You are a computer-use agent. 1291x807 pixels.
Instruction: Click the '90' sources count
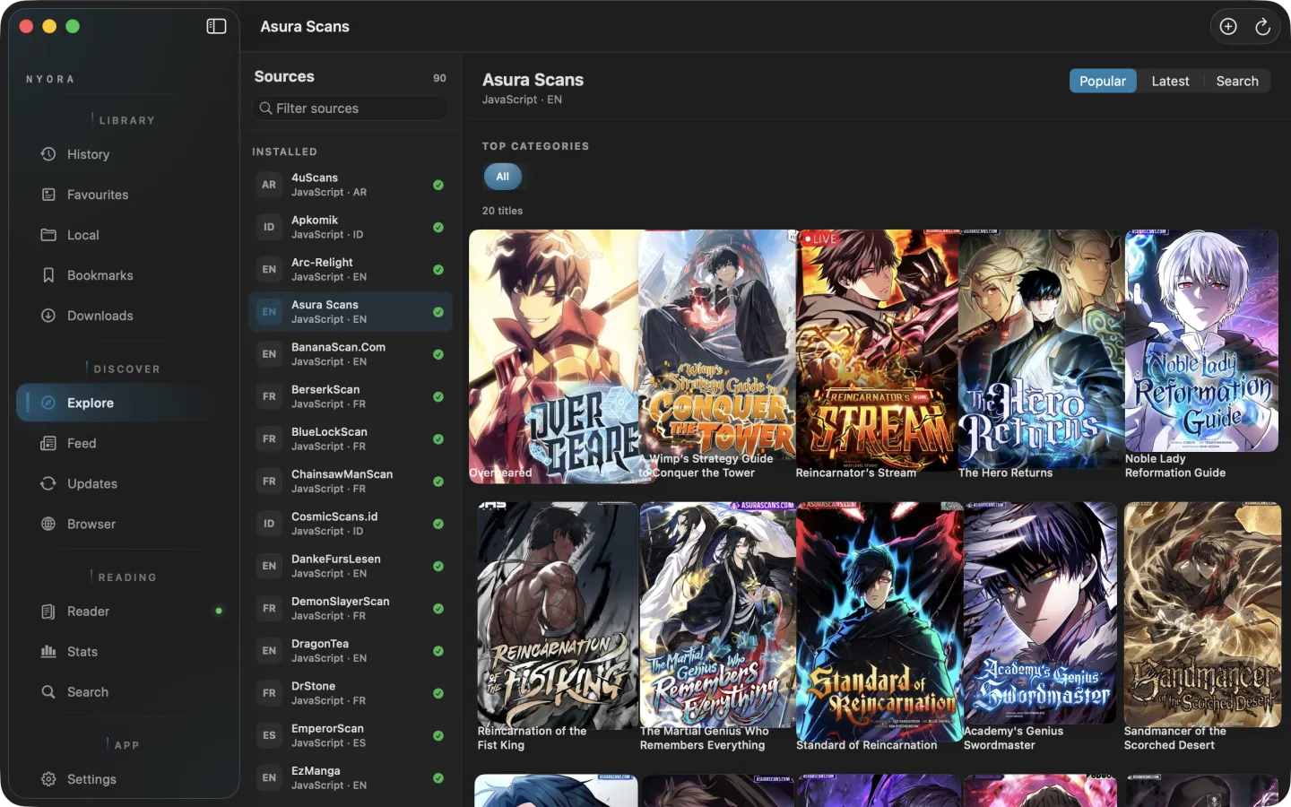439,78
